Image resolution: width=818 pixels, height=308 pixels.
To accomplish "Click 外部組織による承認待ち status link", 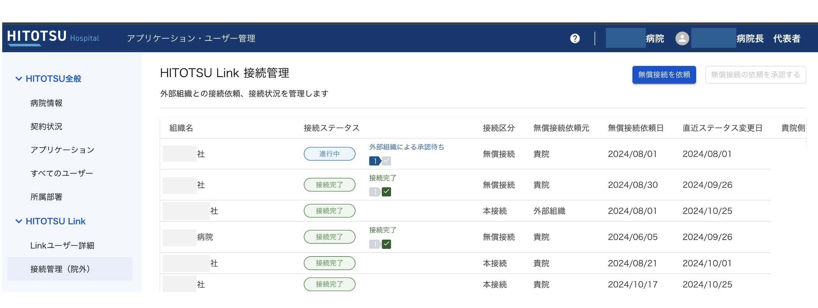I will (406, 147).
